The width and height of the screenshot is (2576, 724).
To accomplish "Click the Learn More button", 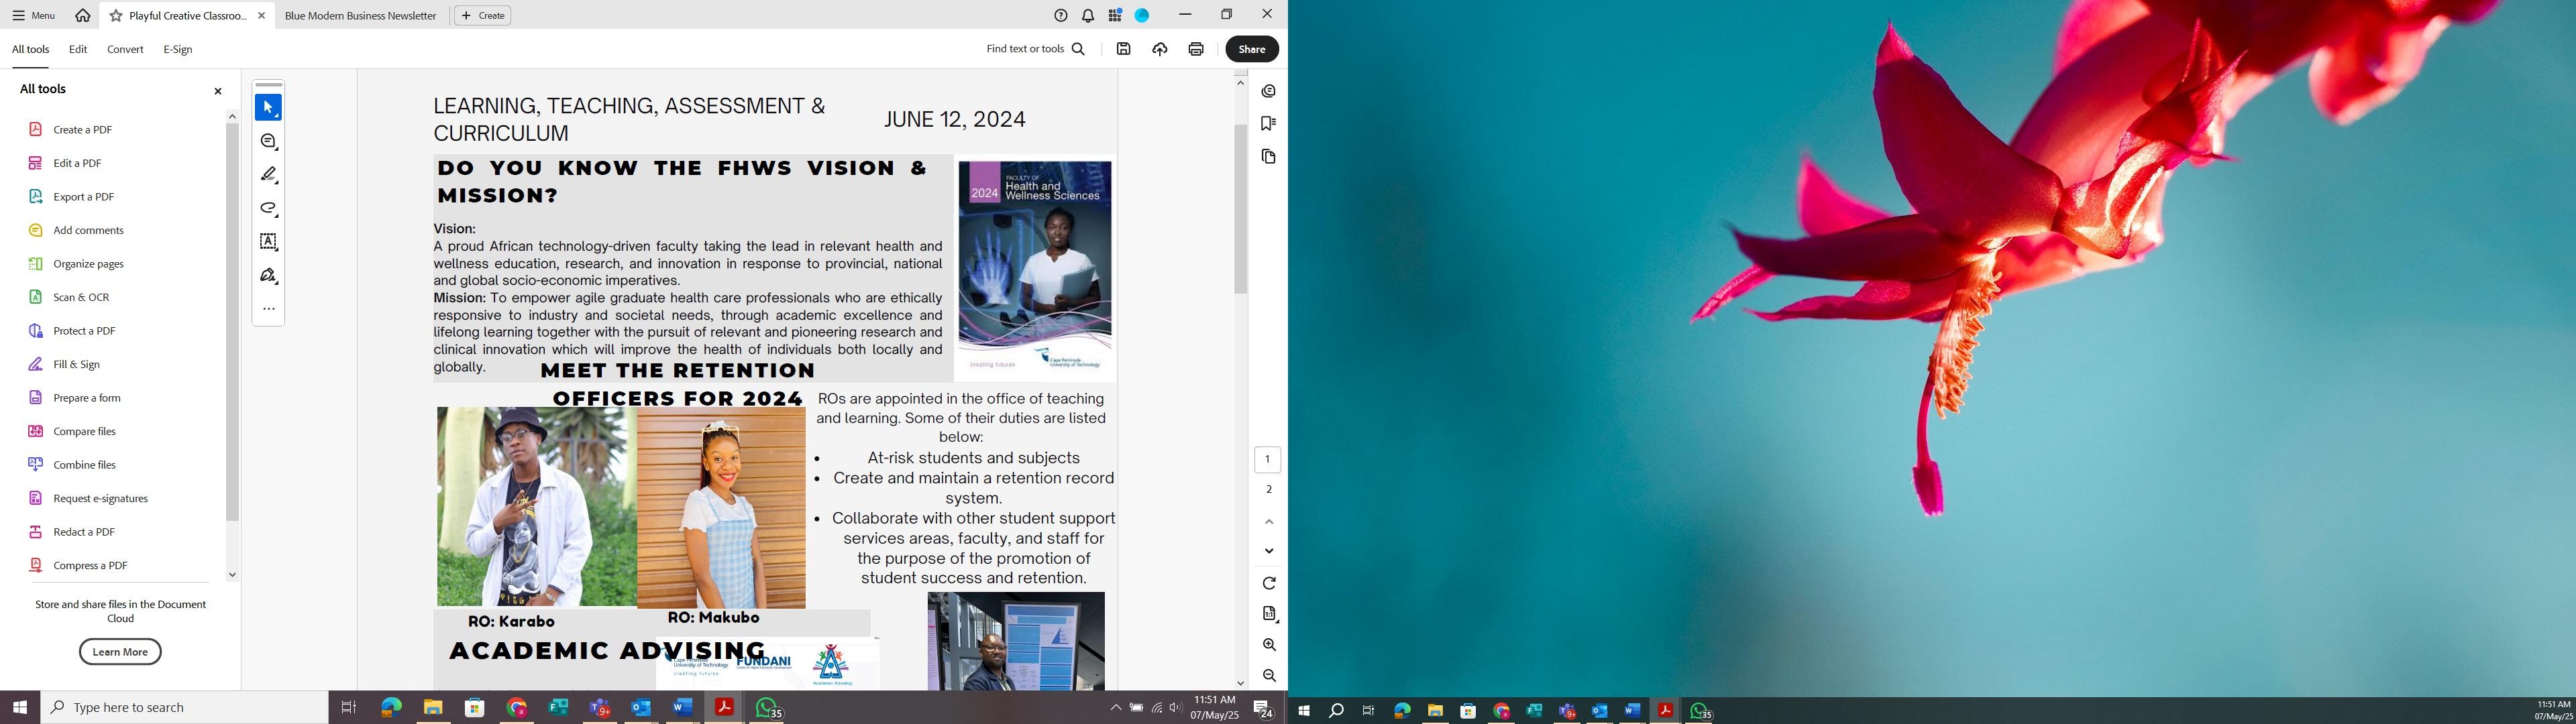I will click(120, 652).
